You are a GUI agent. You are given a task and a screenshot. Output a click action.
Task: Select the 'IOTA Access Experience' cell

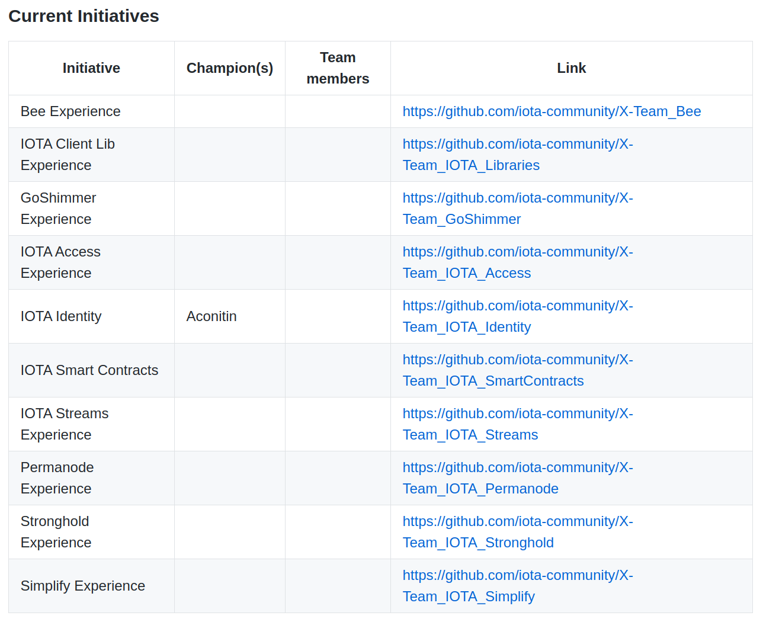[91, 262]
